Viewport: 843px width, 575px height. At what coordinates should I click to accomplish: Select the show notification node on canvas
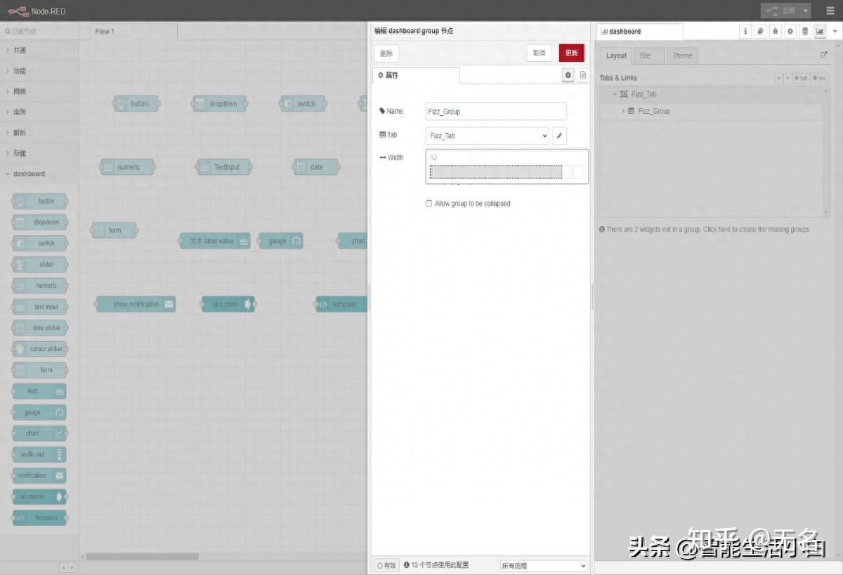pyautogui.click(x=136, y=304)
